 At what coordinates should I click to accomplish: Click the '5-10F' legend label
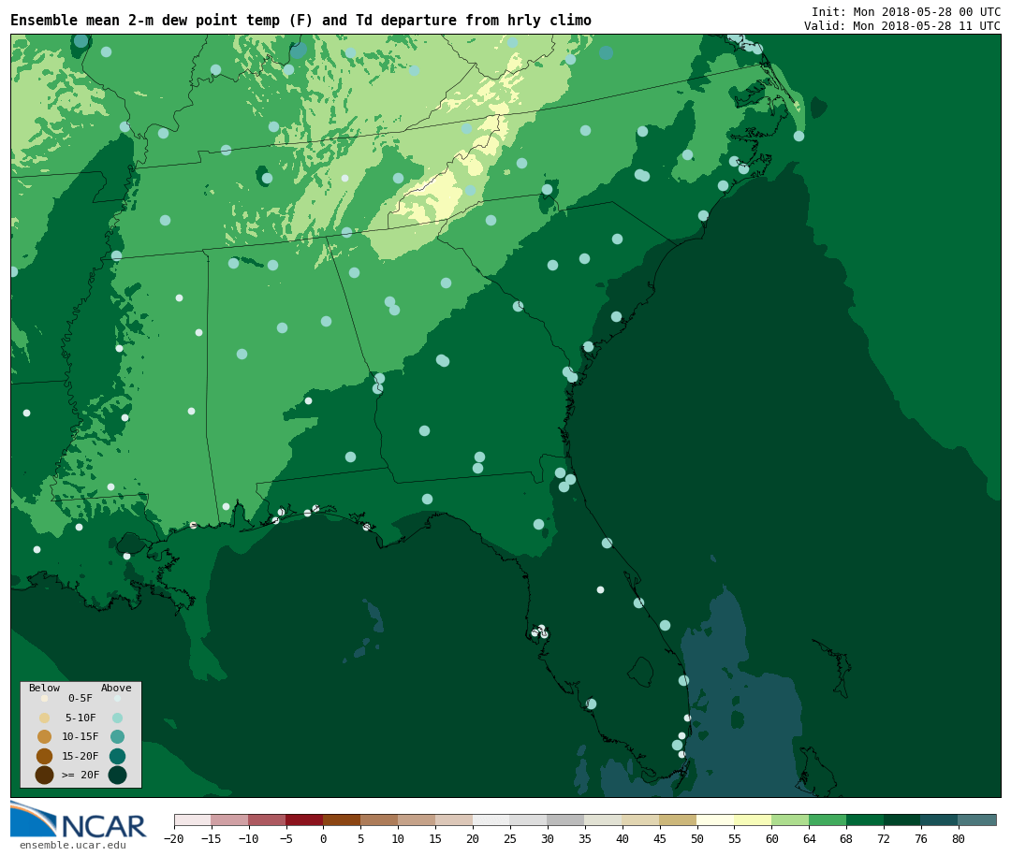81,718
